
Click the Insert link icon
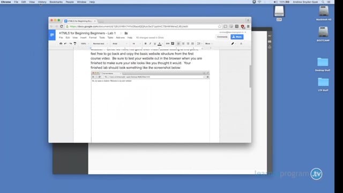click(x=168, y=44)
